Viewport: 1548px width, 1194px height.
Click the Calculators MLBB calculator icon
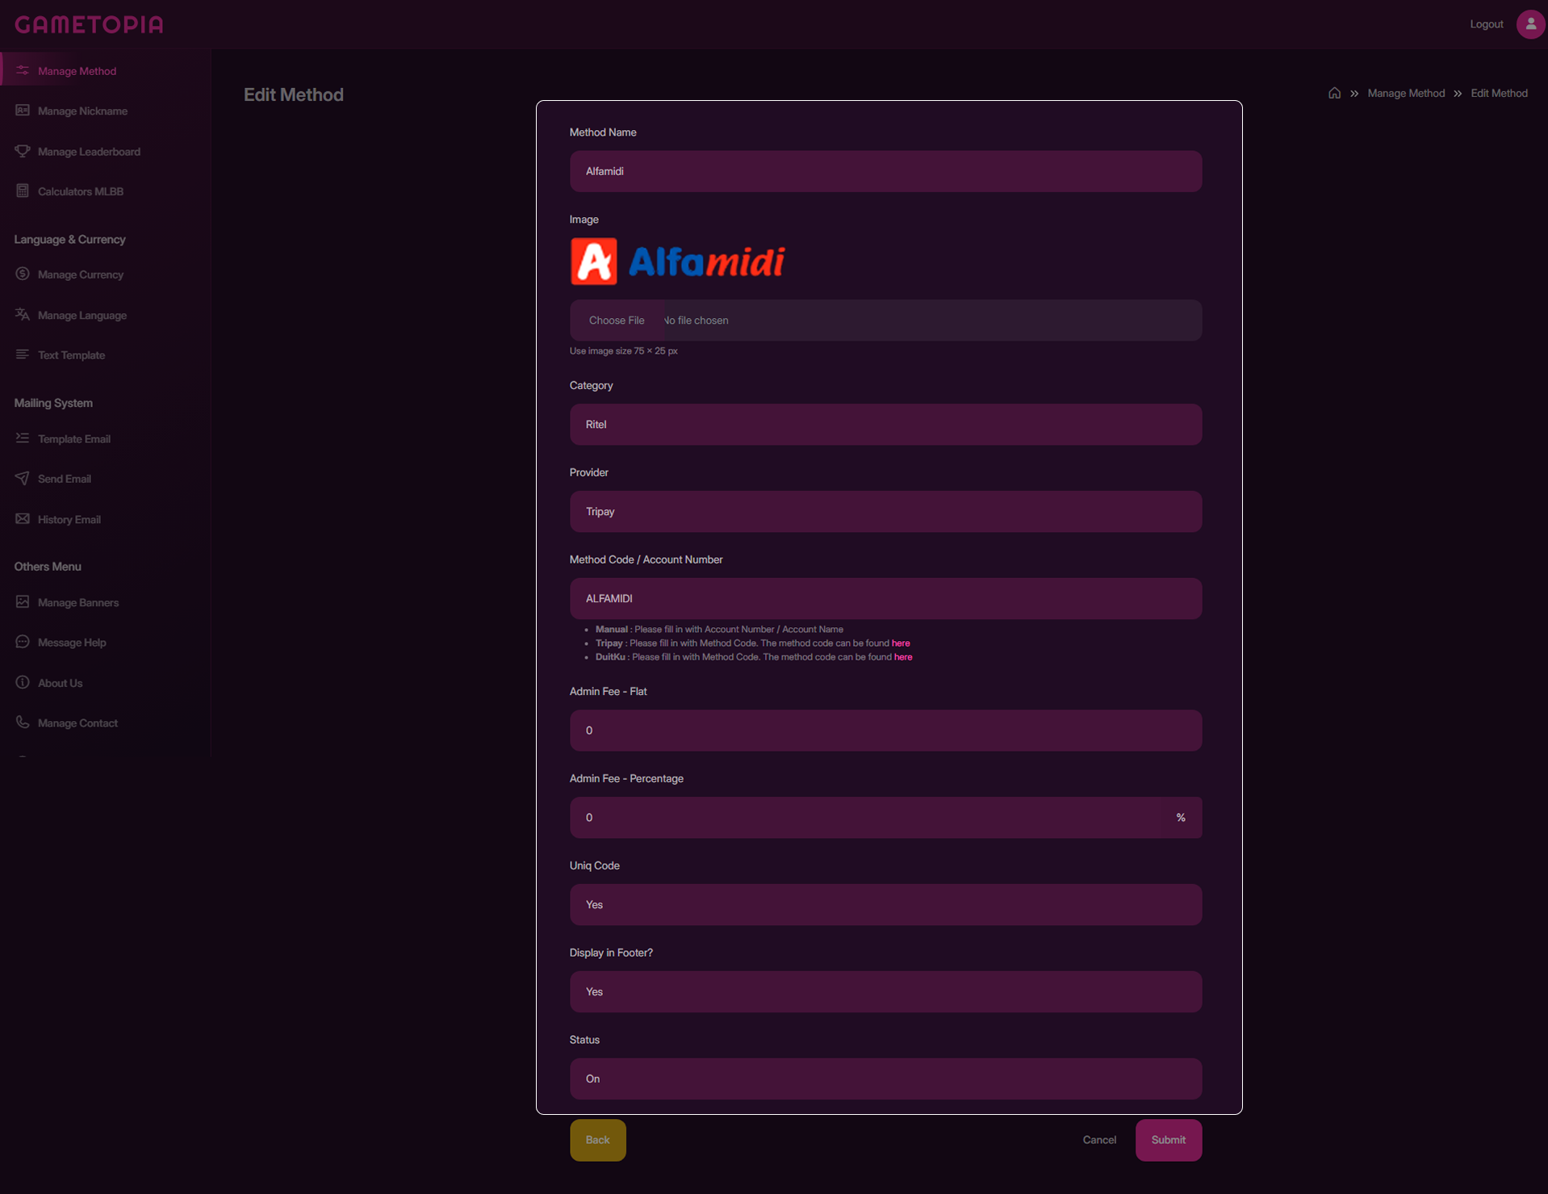click(x=23, y=191)
